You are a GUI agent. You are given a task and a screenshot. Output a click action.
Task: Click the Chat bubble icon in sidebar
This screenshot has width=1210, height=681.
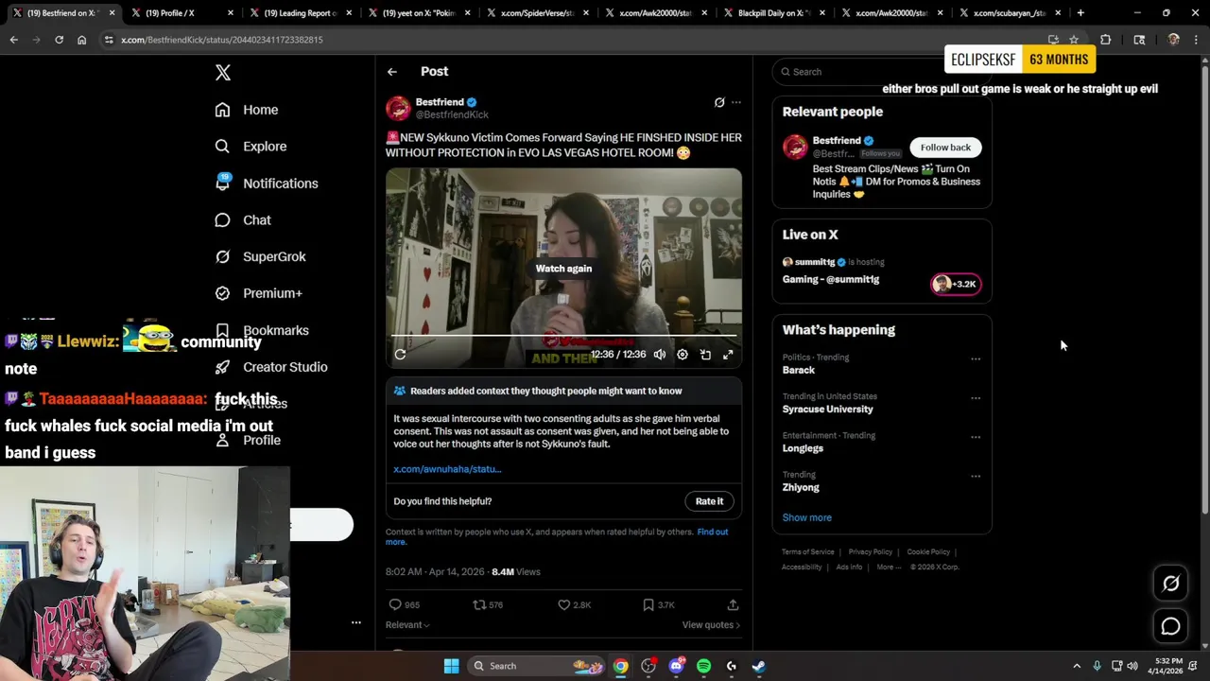[x=222, y=220]
